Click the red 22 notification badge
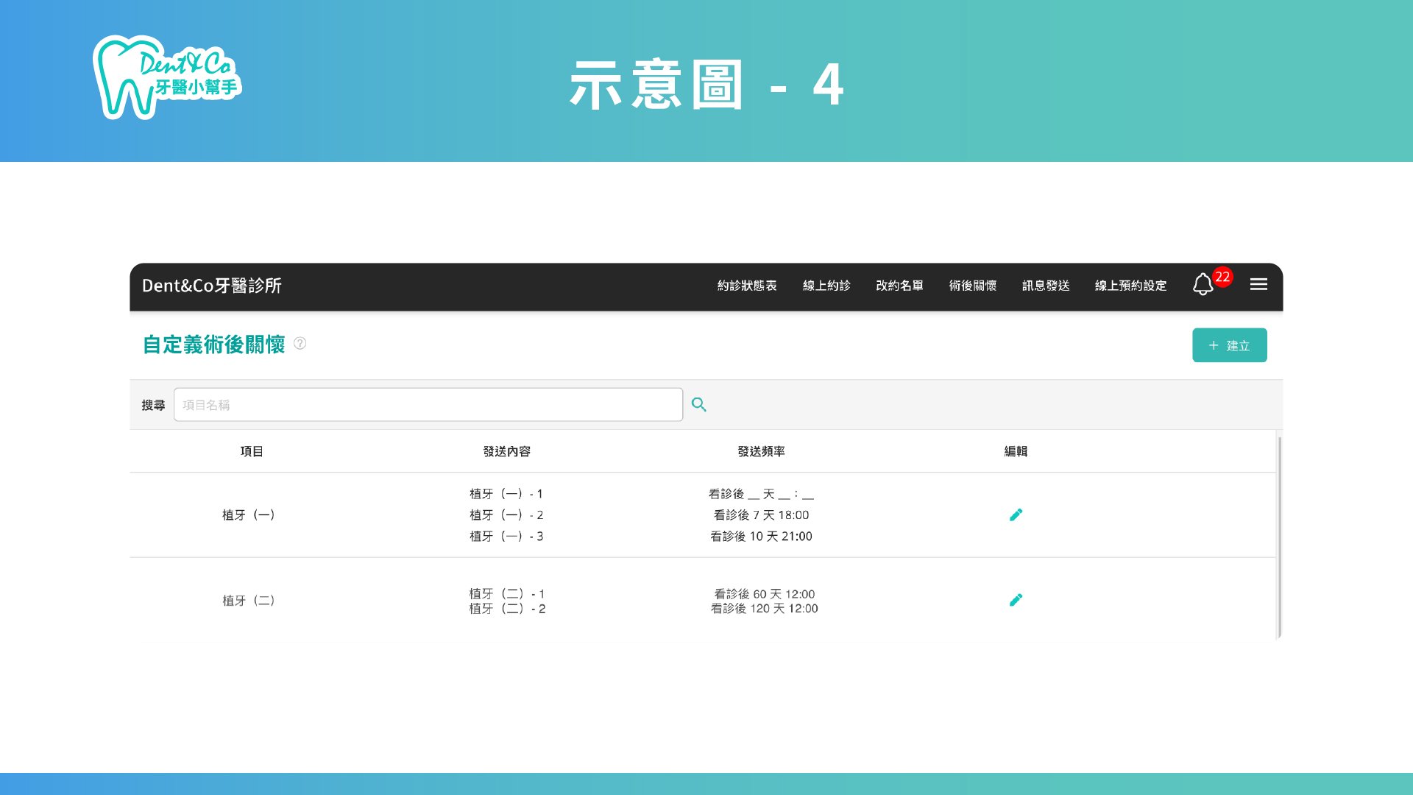The image size is (1413, 795). click(1222, 277)
